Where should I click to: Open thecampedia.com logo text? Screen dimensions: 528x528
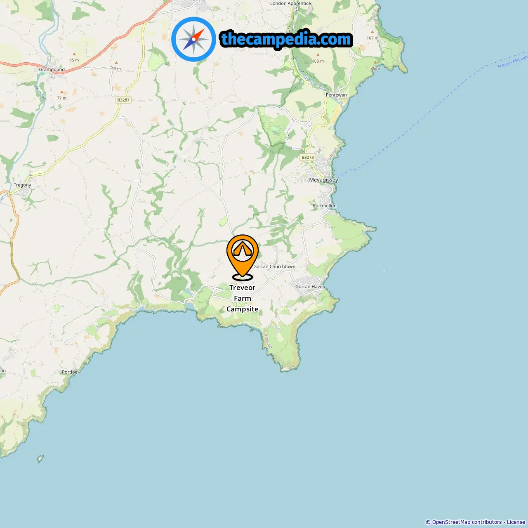[286, 39]
